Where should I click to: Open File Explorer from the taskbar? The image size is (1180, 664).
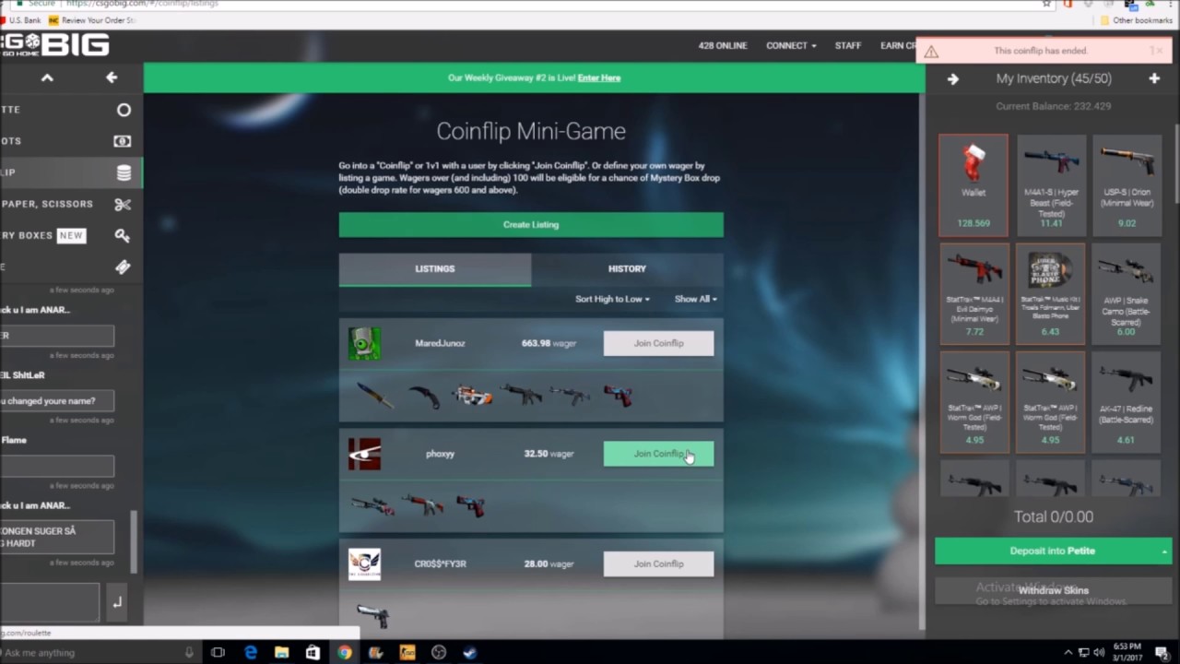(x=282, y=652)
